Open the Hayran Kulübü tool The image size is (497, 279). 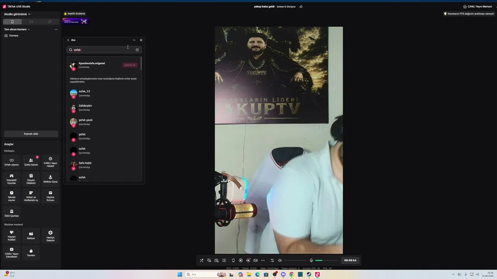coord(12,236)
